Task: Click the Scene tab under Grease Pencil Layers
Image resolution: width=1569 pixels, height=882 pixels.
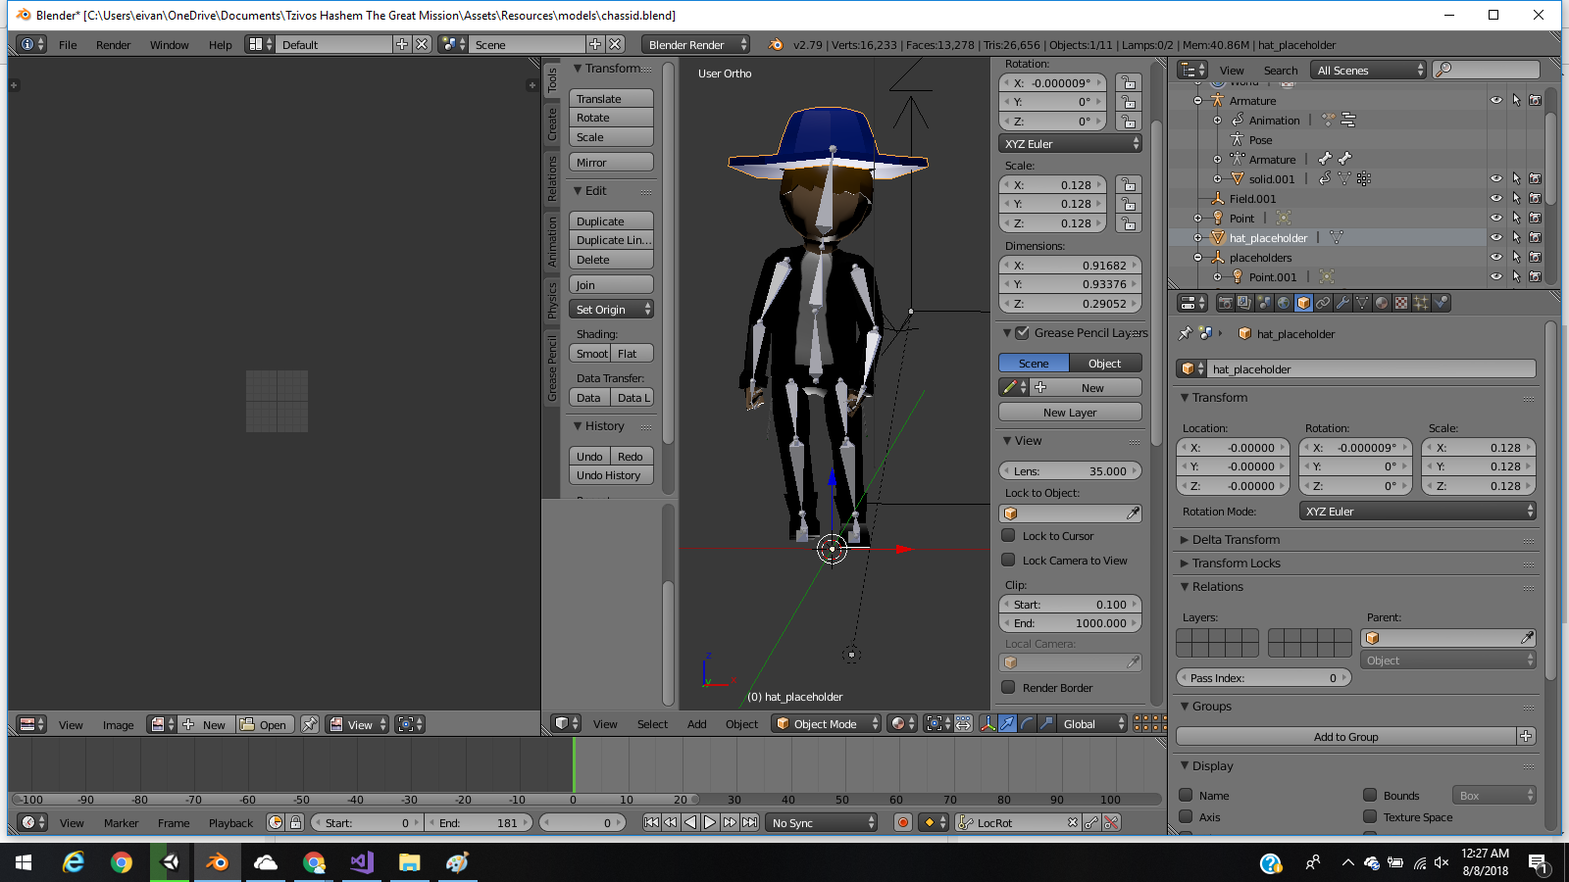Action: tap(1033, 363)
